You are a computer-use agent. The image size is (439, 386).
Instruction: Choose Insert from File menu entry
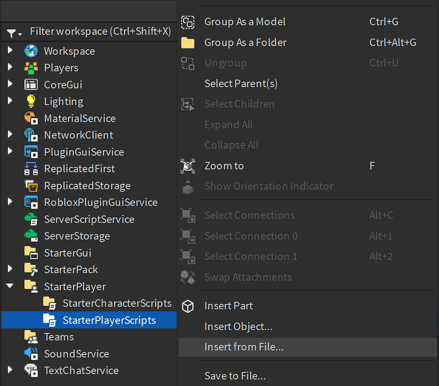coord(244,347)
